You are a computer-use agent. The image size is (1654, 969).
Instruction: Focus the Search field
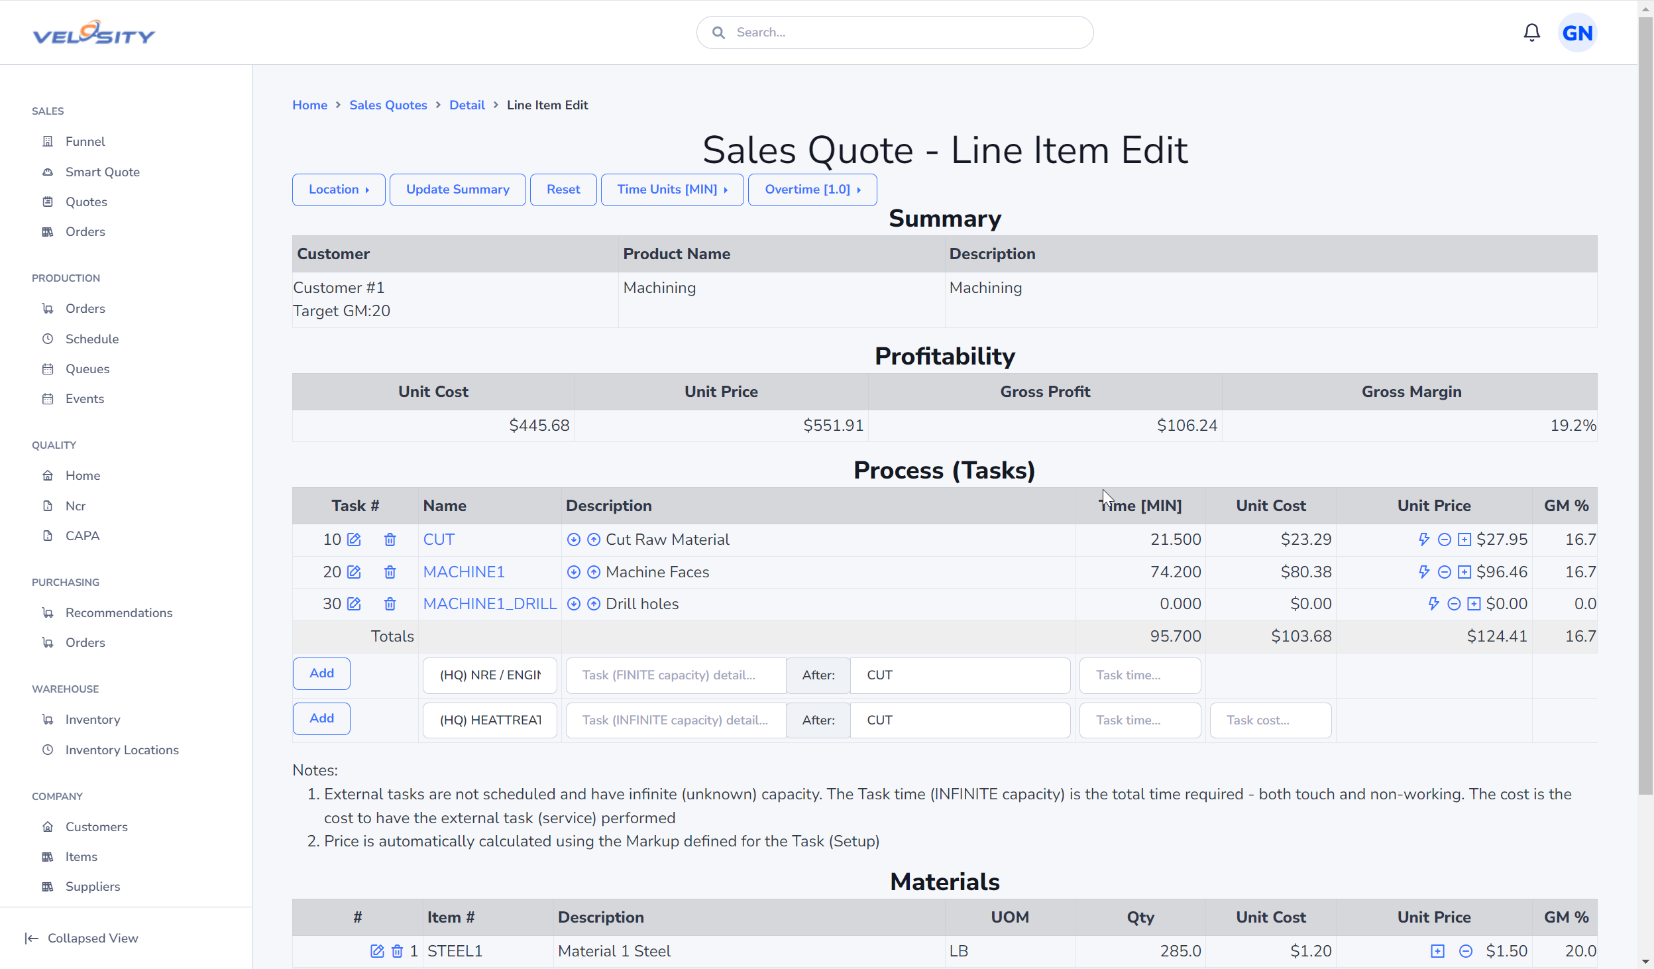[895, 32]
